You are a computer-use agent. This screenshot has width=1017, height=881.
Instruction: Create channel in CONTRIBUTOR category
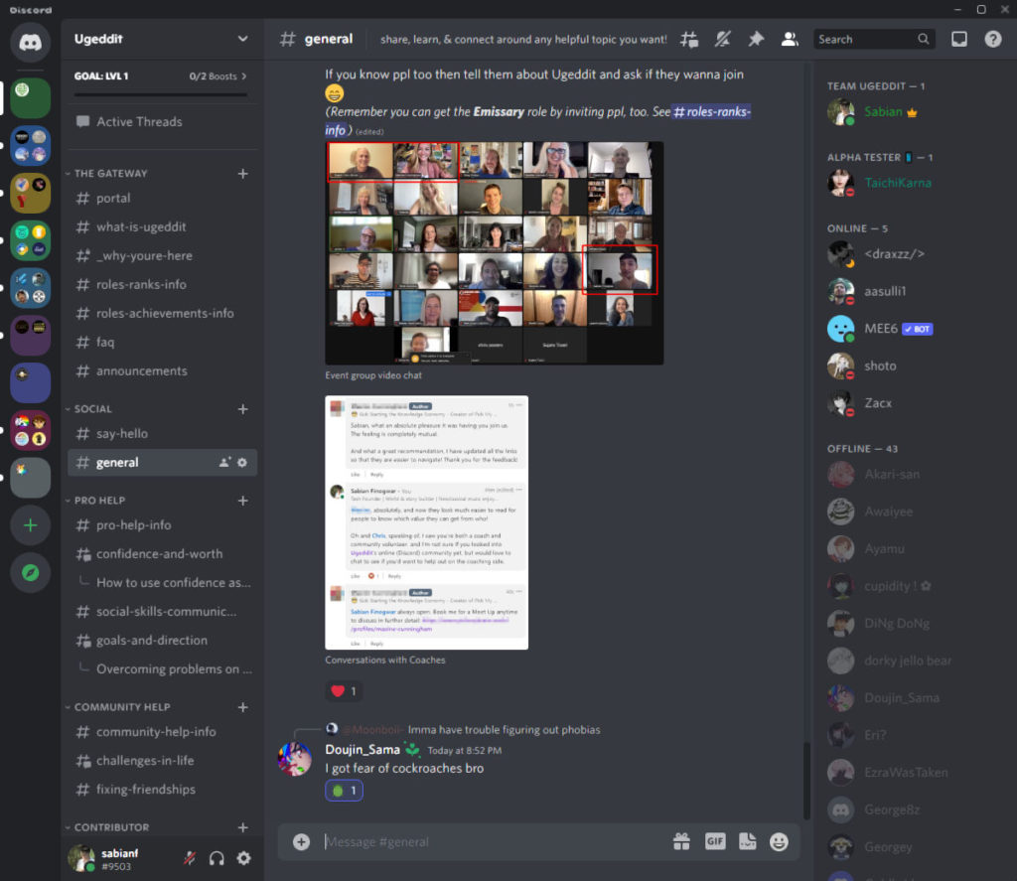(242, 827)
